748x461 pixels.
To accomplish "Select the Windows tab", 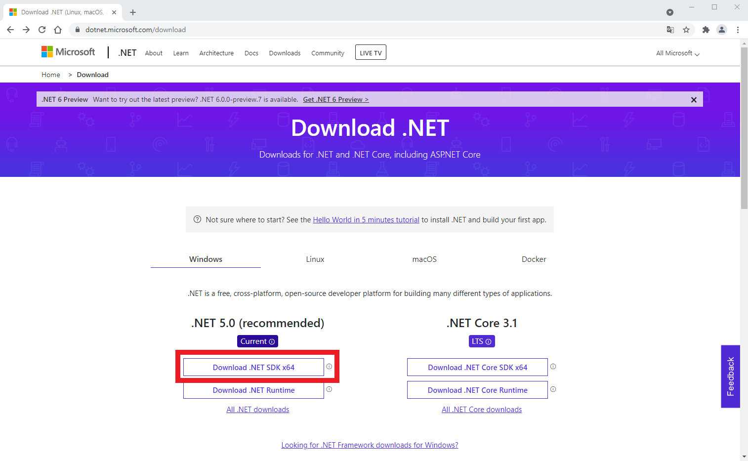I will coord(206,259).
